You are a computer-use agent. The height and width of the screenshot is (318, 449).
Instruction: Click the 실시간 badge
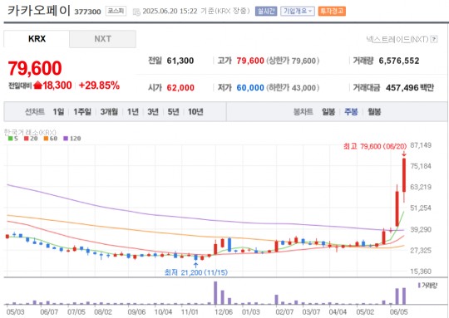tap(266, 11)
